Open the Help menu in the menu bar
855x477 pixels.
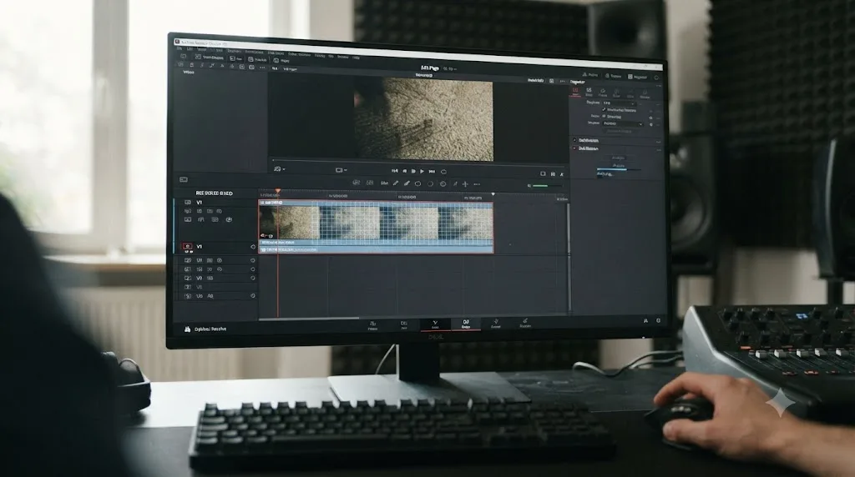[x=356, y=58]
